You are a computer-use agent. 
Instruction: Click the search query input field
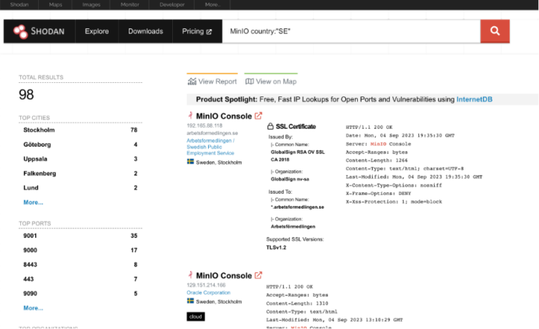(x=351, y=31)
